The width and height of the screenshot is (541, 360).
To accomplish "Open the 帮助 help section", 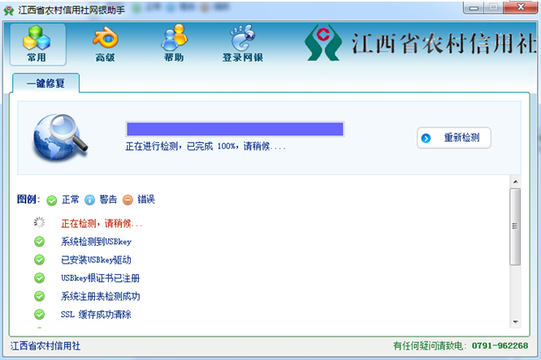I will (x=174, y=44).
